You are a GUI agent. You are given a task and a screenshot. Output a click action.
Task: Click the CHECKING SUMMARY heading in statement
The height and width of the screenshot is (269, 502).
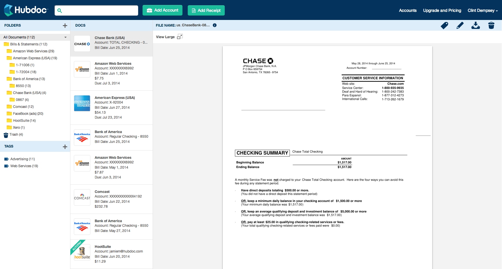(x=262, y=153)
